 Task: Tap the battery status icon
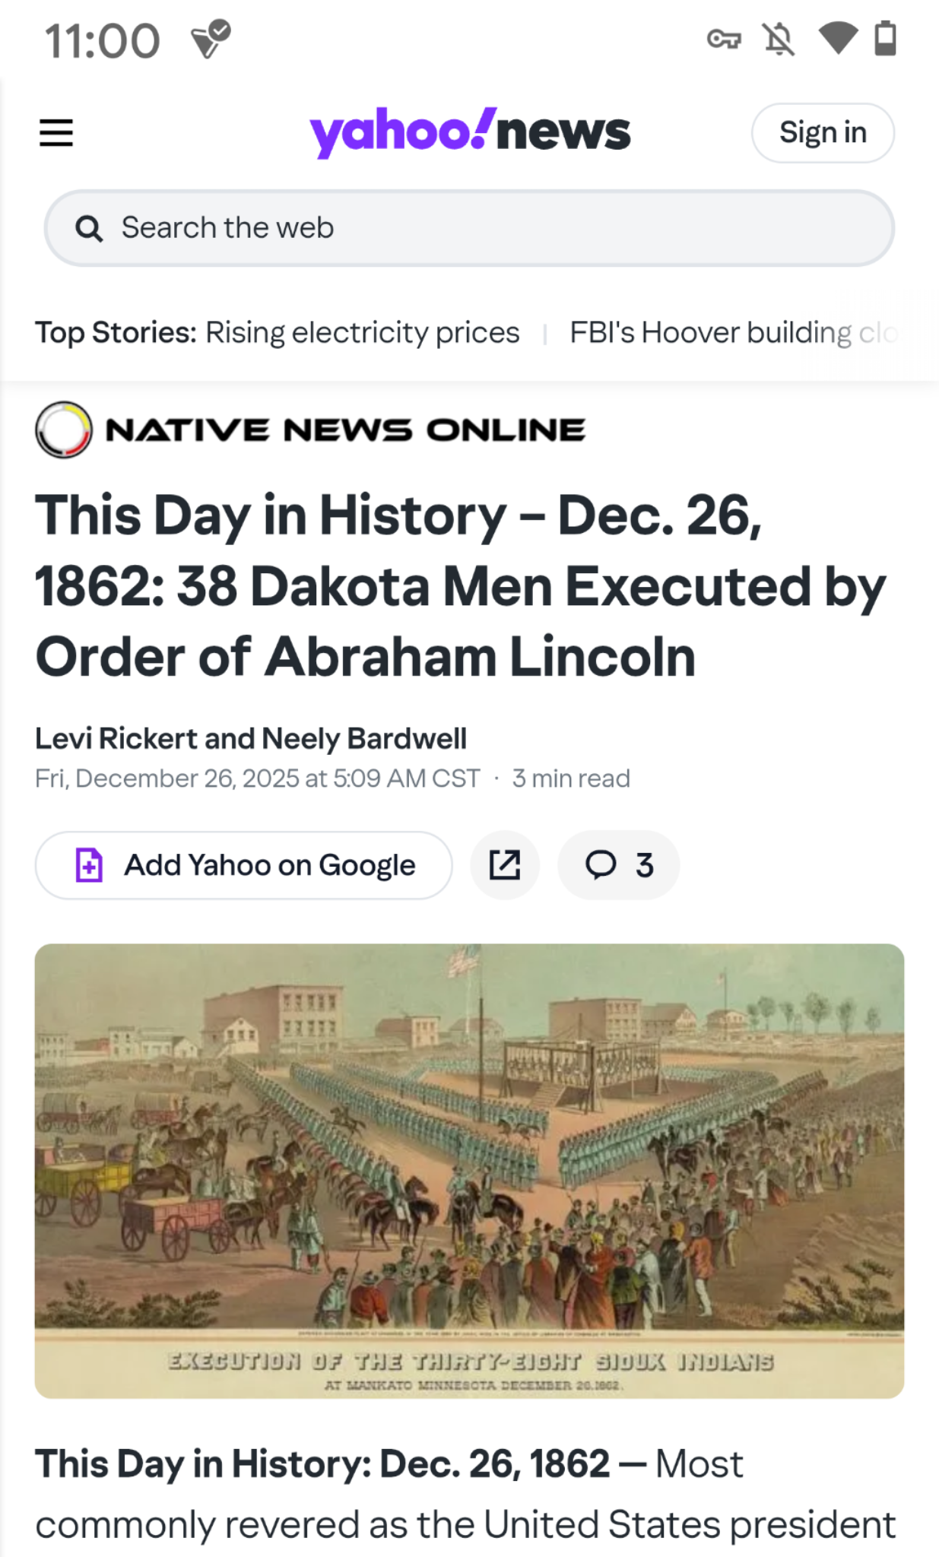tap(885, 39)
